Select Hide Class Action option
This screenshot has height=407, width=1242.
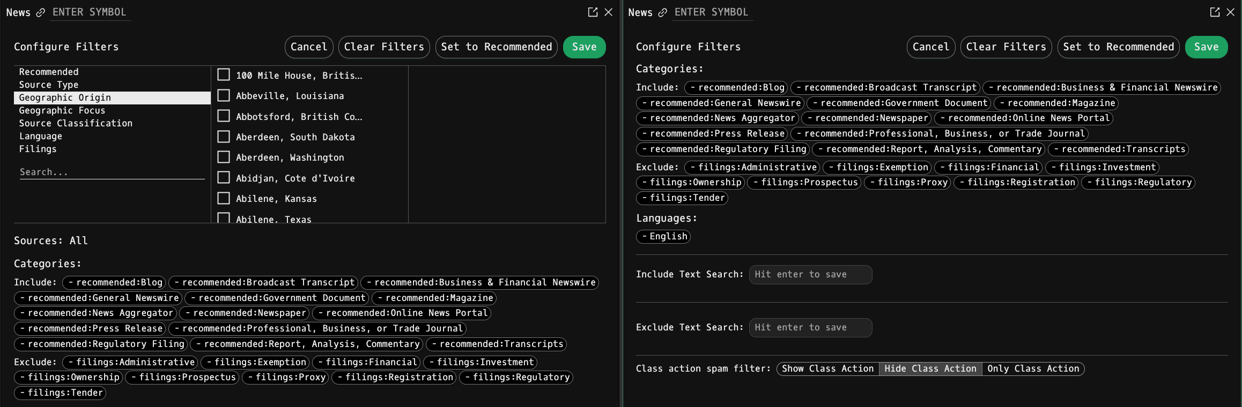tap(930, 368)
